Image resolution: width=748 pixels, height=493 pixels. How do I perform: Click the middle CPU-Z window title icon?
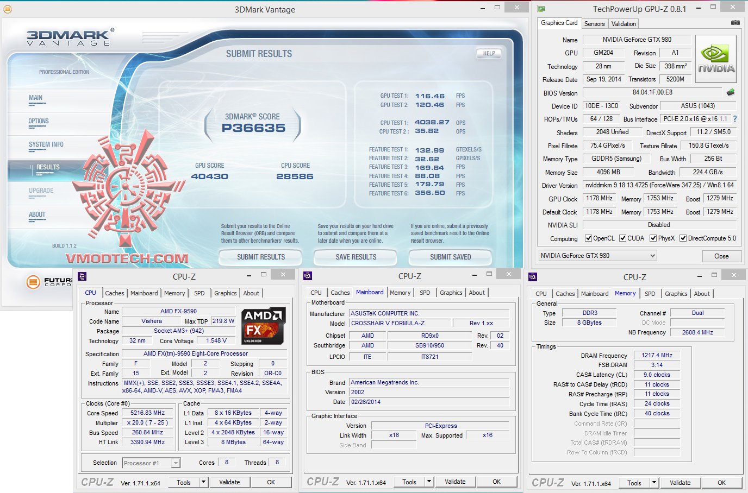(308, 276)
